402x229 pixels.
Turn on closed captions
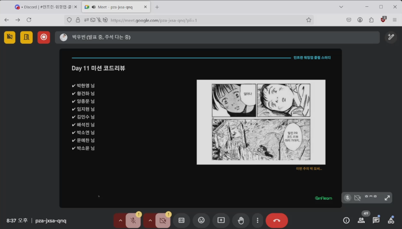(181, 221)
